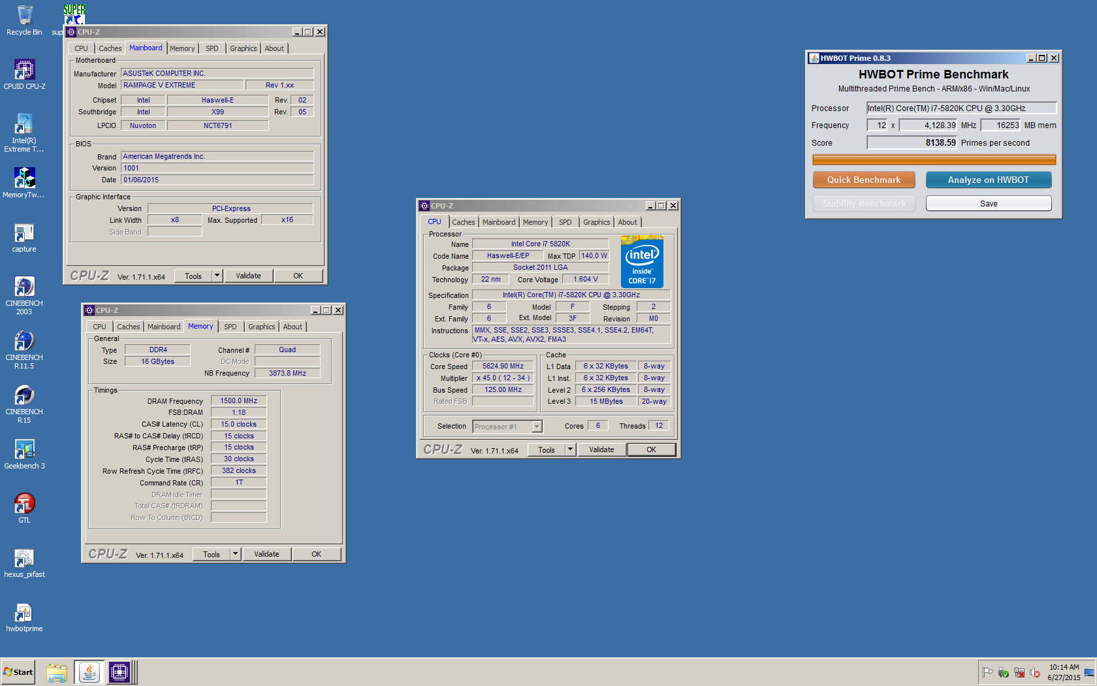Open About tab in Mainboard CPU-Z window
Viewport: 1097px width, 686px height.
[x=274, y=48]
